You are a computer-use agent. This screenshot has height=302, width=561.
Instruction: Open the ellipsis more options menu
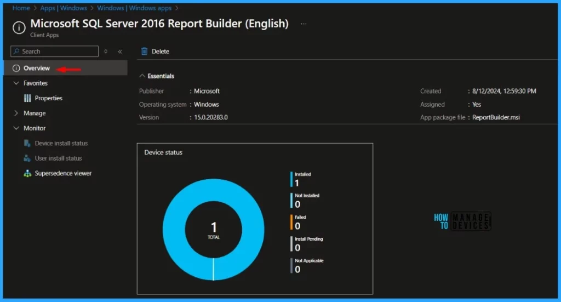(304, 24)
